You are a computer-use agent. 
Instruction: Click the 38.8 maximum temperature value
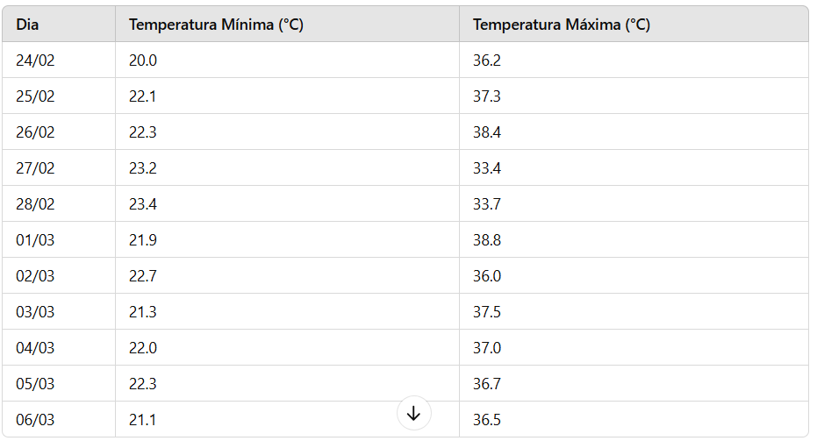487,240
